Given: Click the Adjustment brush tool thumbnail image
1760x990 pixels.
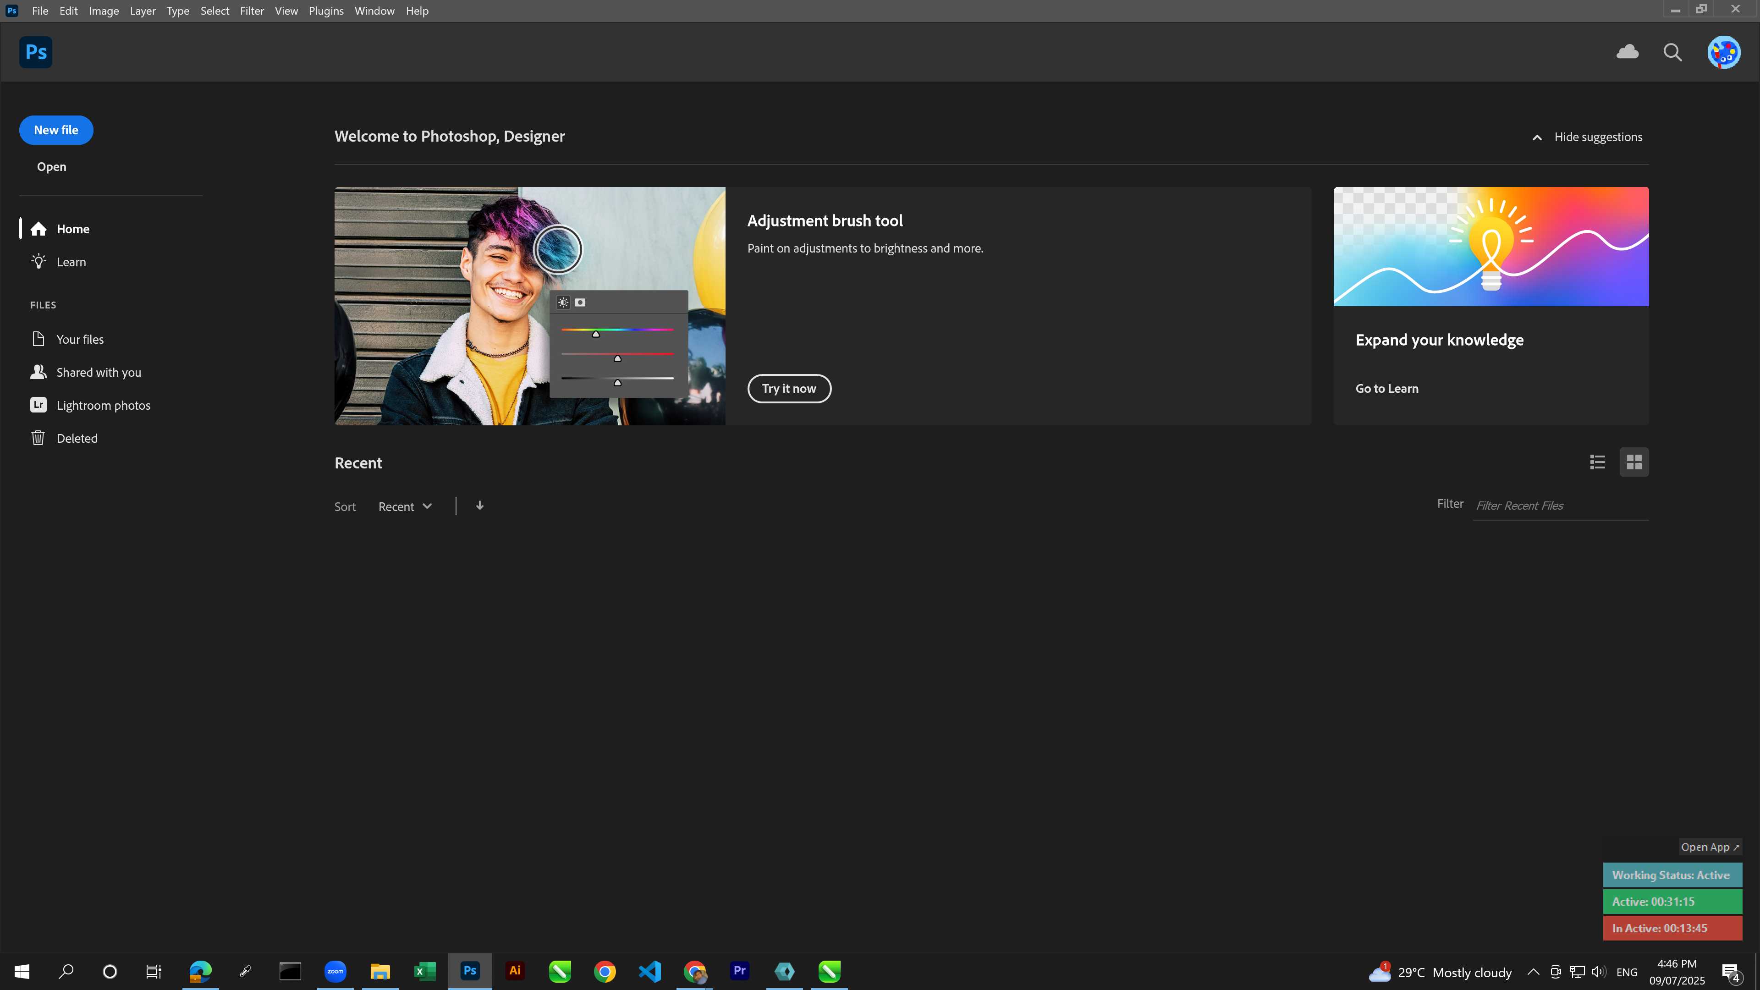Looking at the screenshot, I should pyautogui.click(x=529, y=306).
